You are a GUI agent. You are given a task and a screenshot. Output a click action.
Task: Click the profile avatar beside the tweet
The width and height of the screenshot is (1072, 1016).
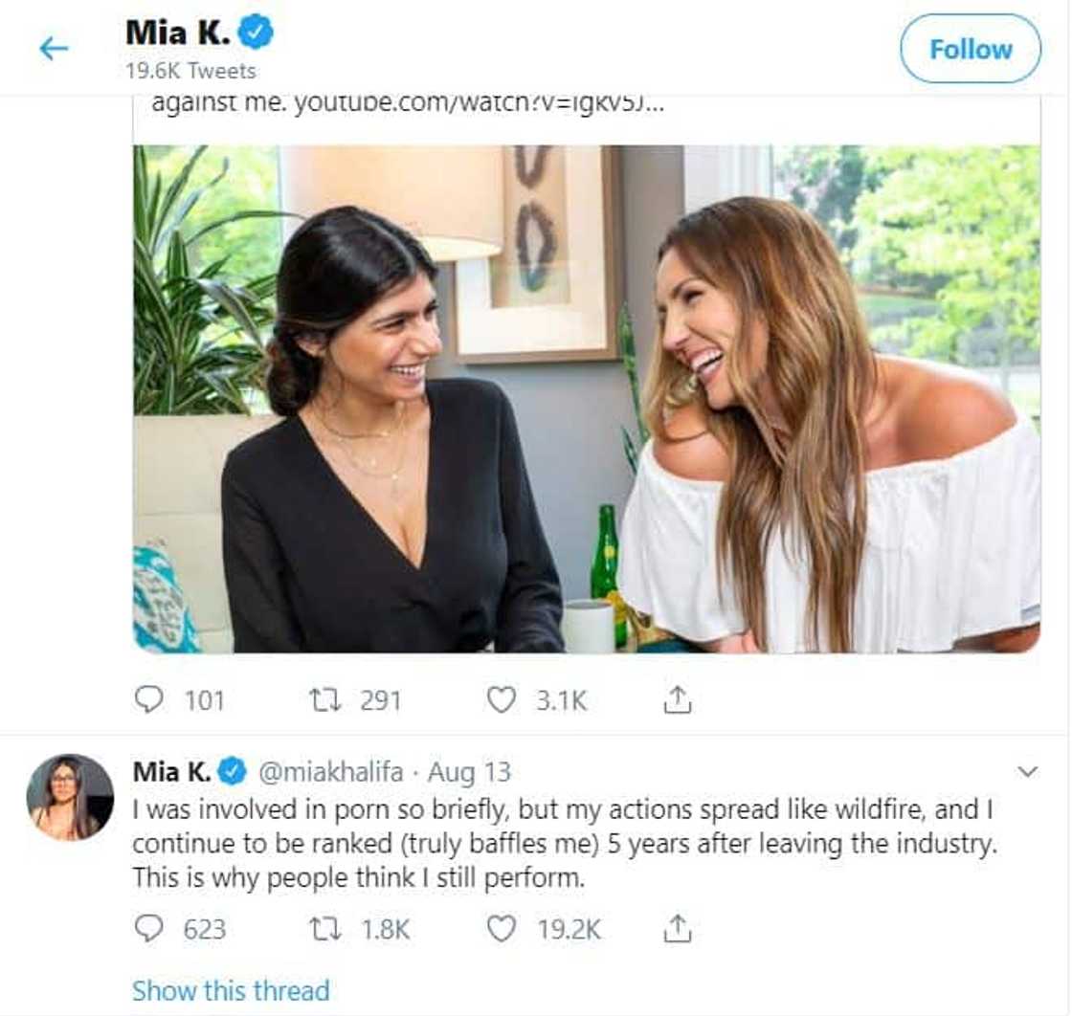(x=70, y=797)
